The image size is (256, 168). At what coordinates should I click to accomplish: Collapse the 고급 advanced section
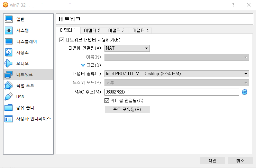tap(83, 65)
